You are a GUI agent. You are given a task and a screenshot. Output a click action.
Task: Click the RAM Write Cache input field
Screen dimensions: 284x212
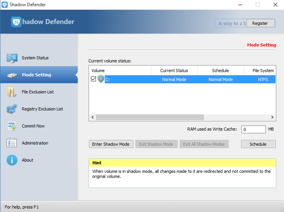(x=253, y=129)
